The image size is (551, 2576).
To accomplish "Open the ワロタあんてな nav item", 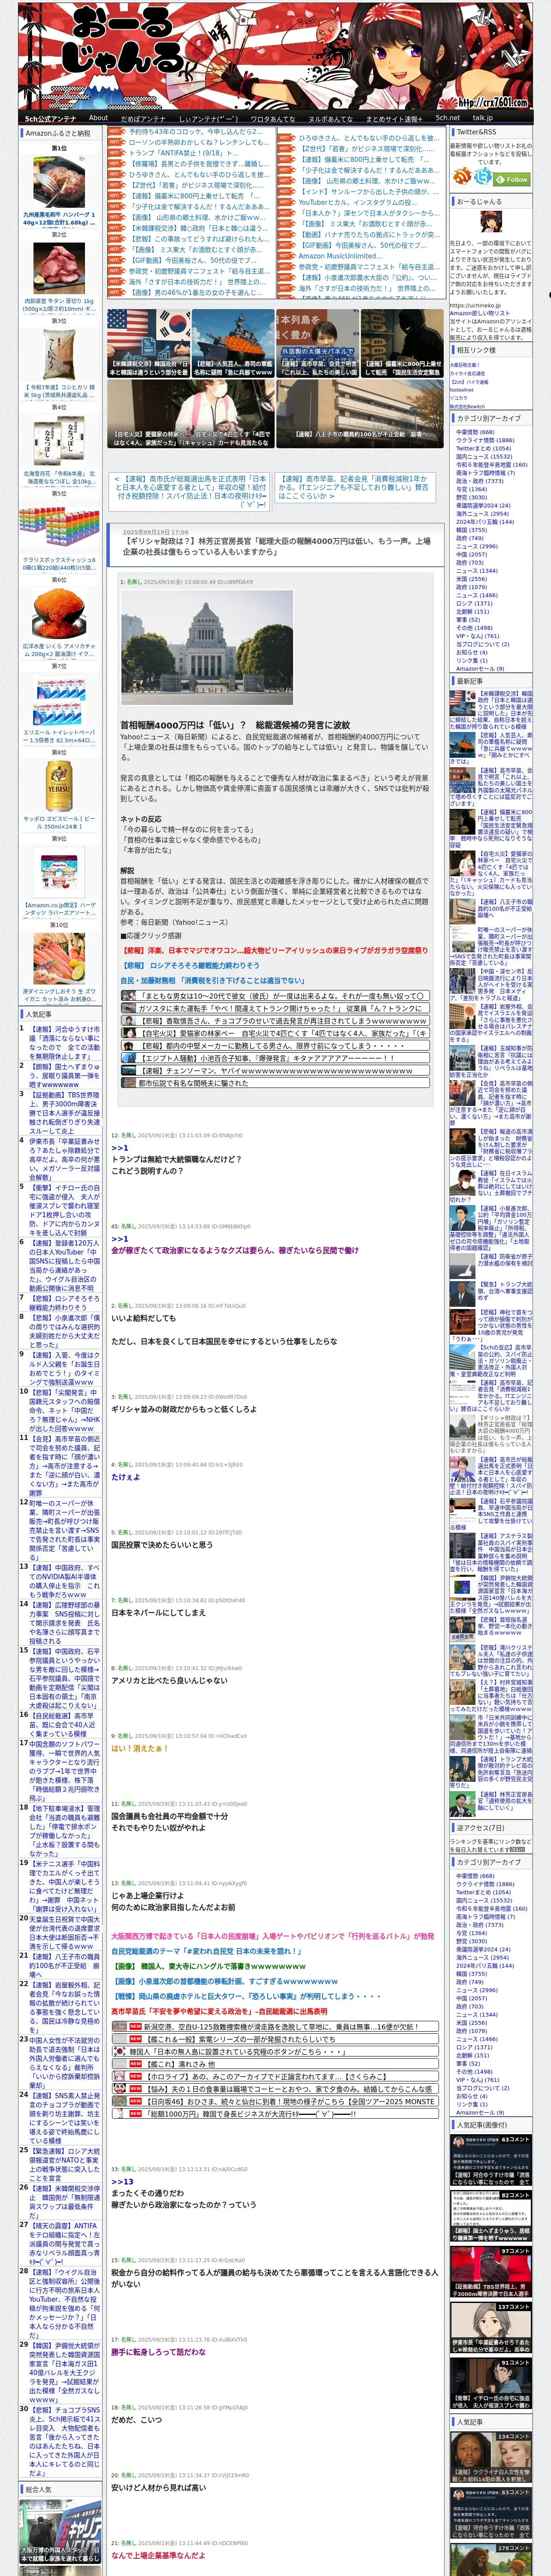I will (x=273, y=118).
